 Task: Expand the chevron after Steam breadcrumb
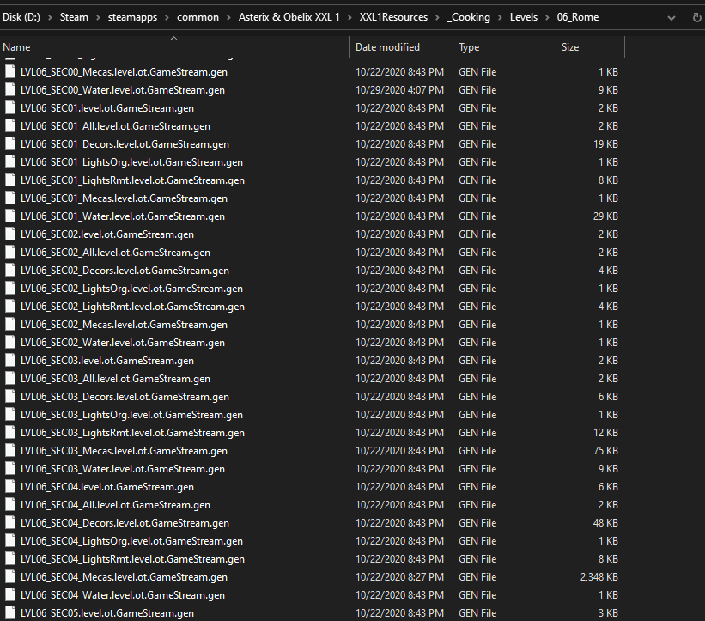tap(98, 17)
